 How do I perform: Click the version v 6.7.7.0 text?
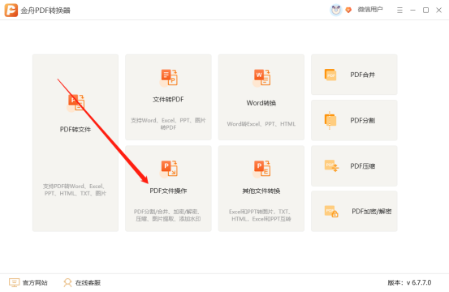click(409, 282)
